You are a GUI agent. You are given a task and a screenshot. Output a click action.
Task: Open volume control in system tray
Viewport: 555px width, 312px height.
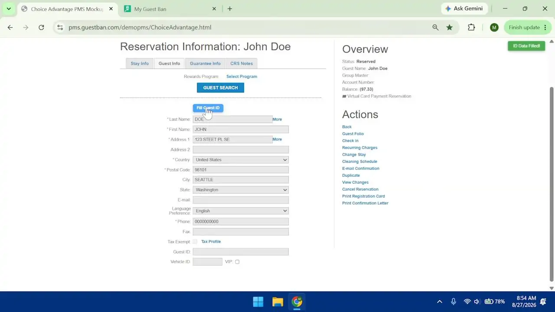477,302
